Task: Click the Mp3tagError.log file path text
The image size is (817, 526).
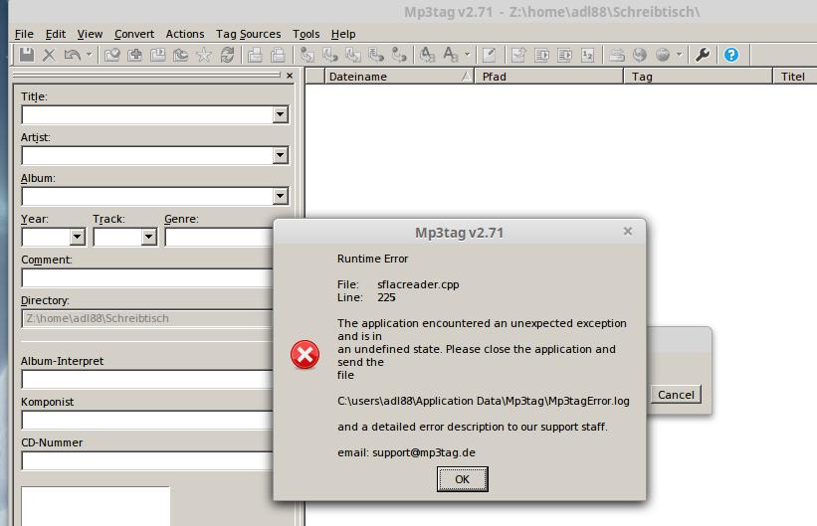Action: click(x=483, y=401)
